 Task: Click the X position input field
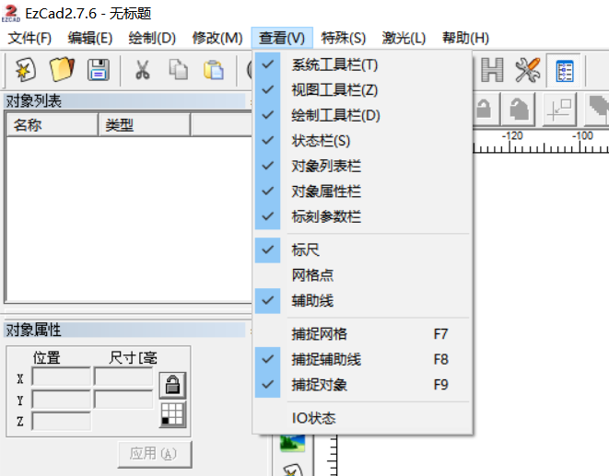(61, 377)
